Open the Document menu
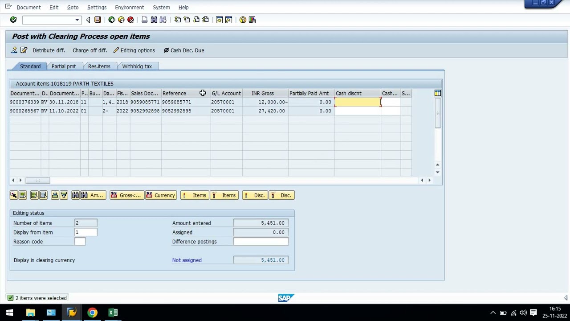The width and height of the screenshot is (570, 321). [28, 8]
